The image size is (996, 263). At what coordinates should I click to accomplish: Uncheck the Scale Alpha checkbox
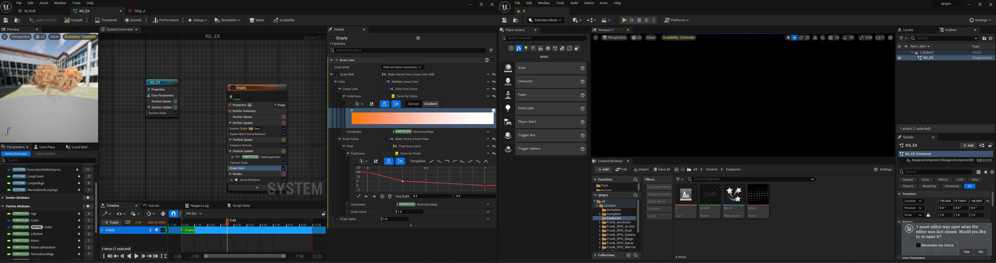click(337, 219)
